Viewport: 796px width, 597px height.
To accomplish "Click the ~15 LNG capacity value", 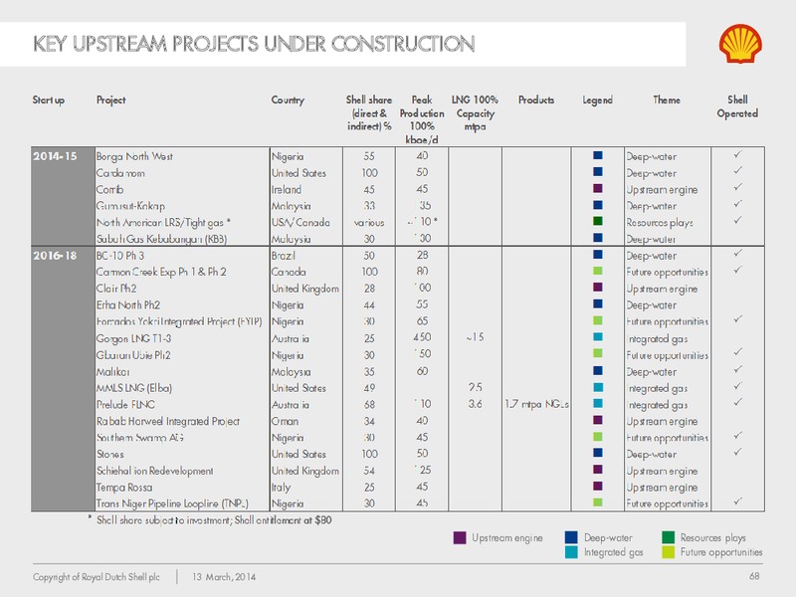I will point(475,337).
